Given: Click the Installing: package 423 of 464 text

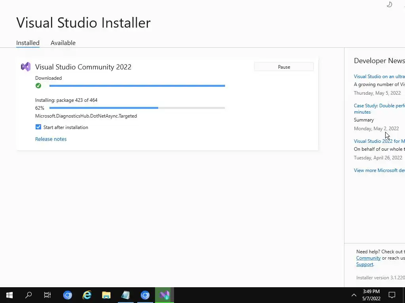Looking at the screenshot, I should click(66, 100).
